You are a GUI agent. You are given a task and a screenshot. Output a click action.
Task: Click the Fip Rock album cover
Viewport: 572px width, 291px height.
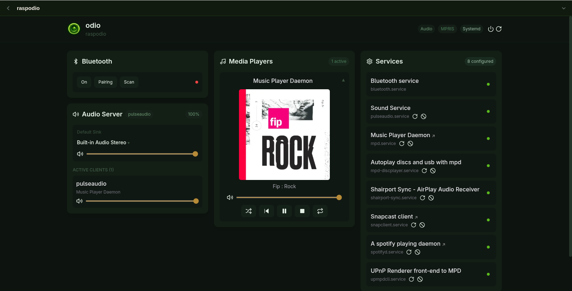click(284, 135)
